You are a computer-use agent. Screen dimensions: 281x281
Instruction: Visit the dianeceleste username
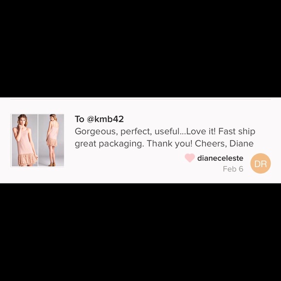[220, 158]
